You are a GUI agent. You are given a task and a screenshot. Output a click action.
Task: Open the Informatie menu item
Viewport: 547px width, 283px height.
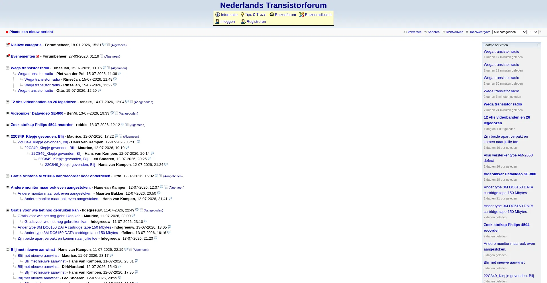[x=229, y=15]
